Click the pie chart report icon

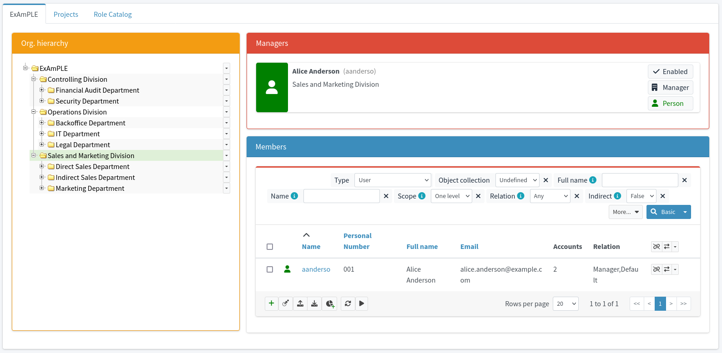(x=330, y=303)
